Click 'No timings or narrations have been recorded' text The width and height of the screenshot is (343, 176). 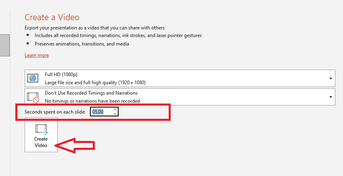click(92, 101)
